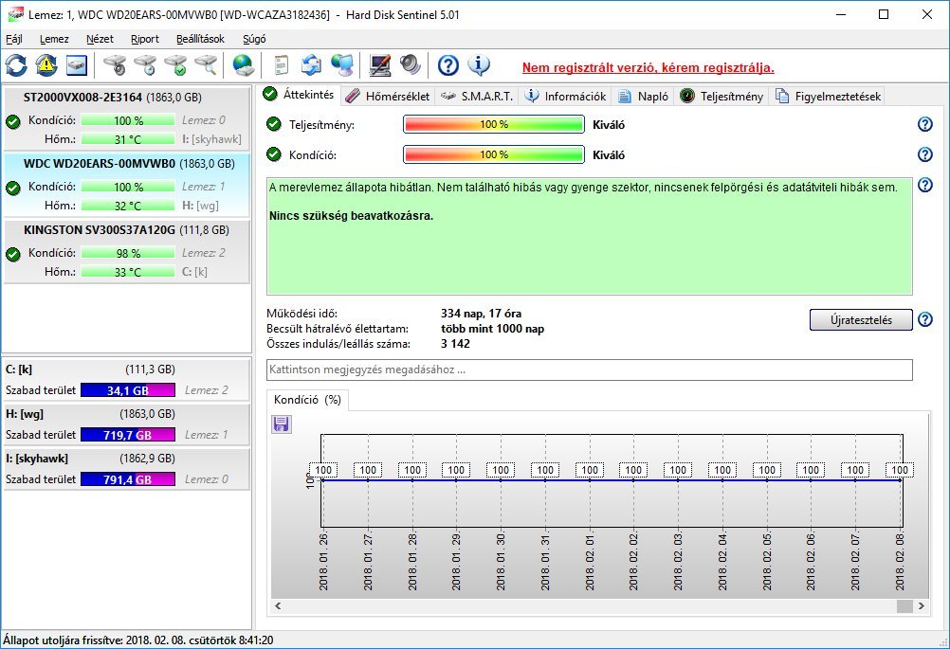
Task: Click the 34,1 GB free space bar
Action: 128,390
